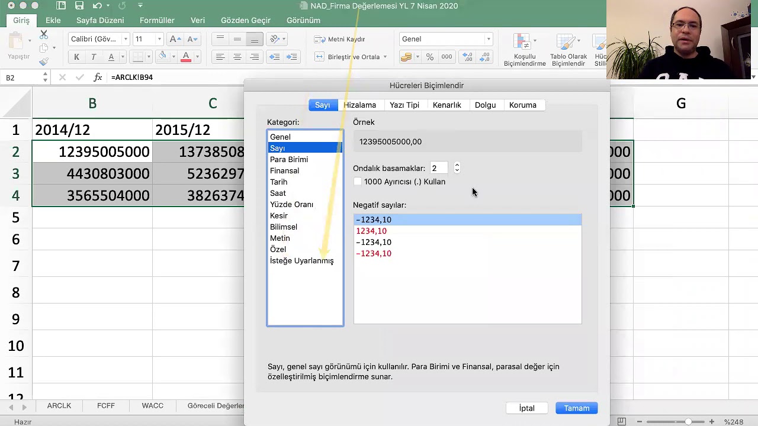Image resolution: width=758 pixels, height=426 pixels.
Task: Click the Ondalık basamaklar input field
Action: (x=439, y=169)
